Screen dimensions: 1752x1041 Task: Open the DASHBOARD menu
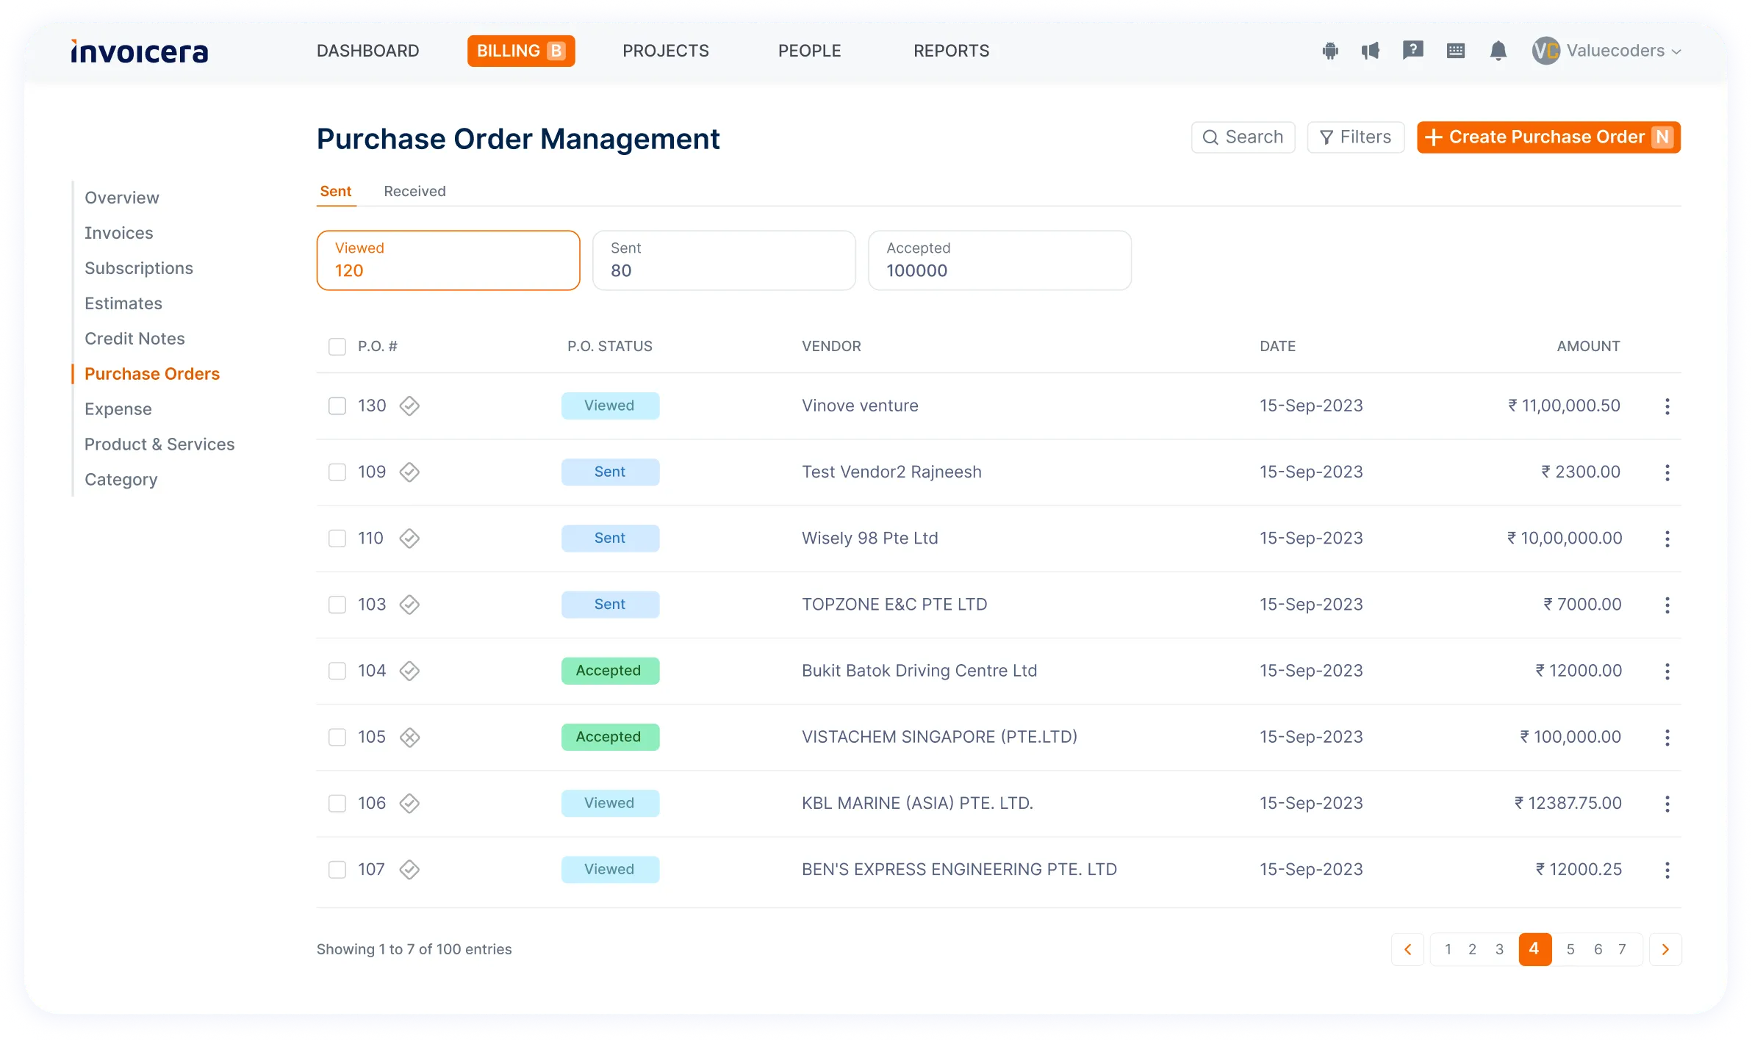click(x=367, y=51)
